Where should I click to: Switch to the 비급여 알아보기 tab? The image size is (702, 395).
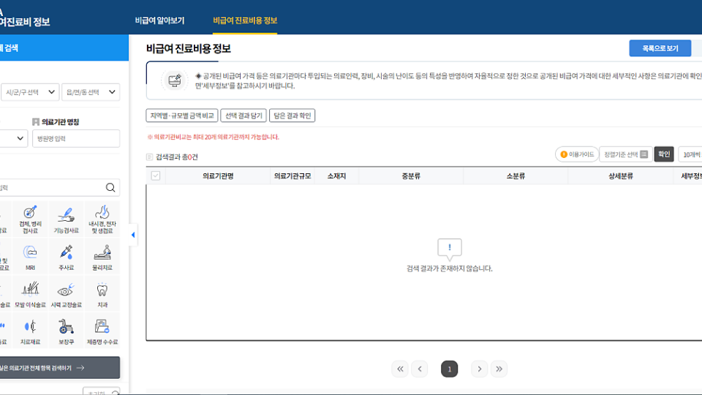coord(160,20)
